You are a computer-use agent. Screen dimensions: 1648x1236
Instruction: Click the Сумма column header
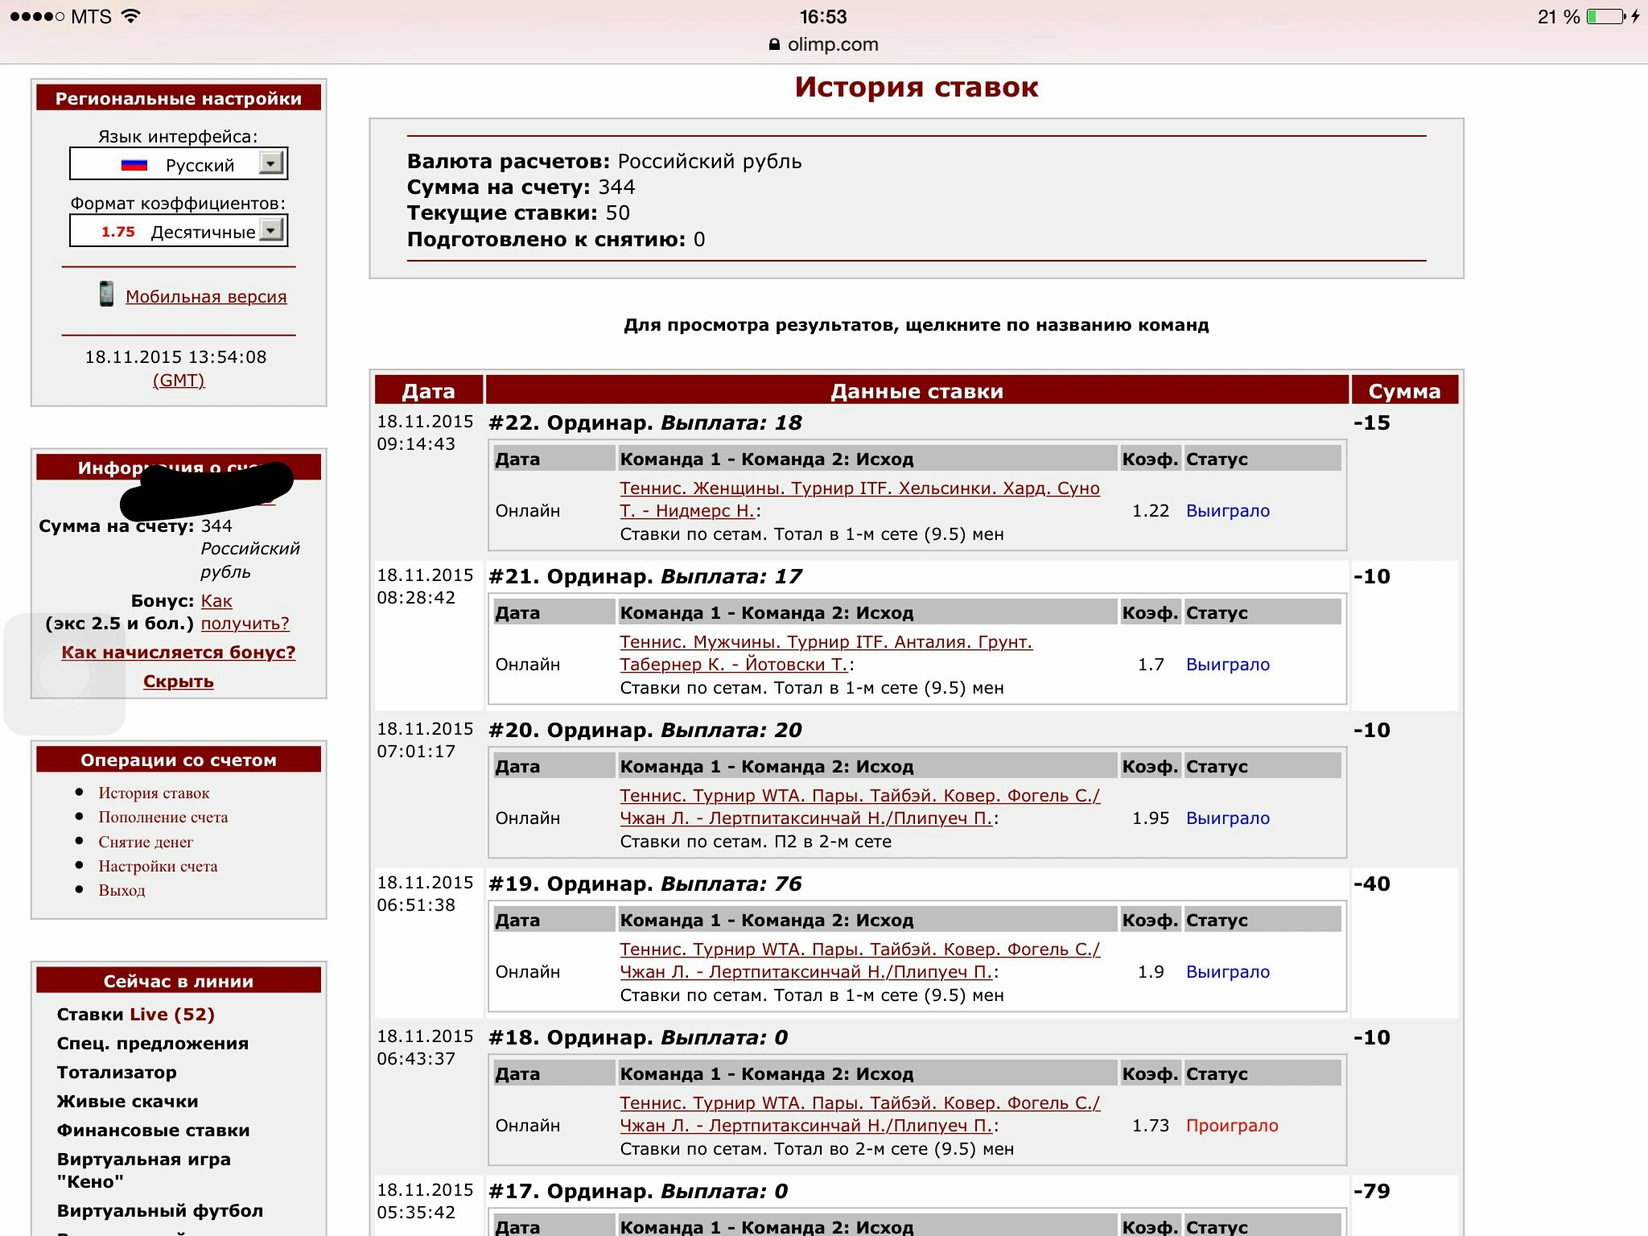pyautogui.click(x=1404, y=390)
